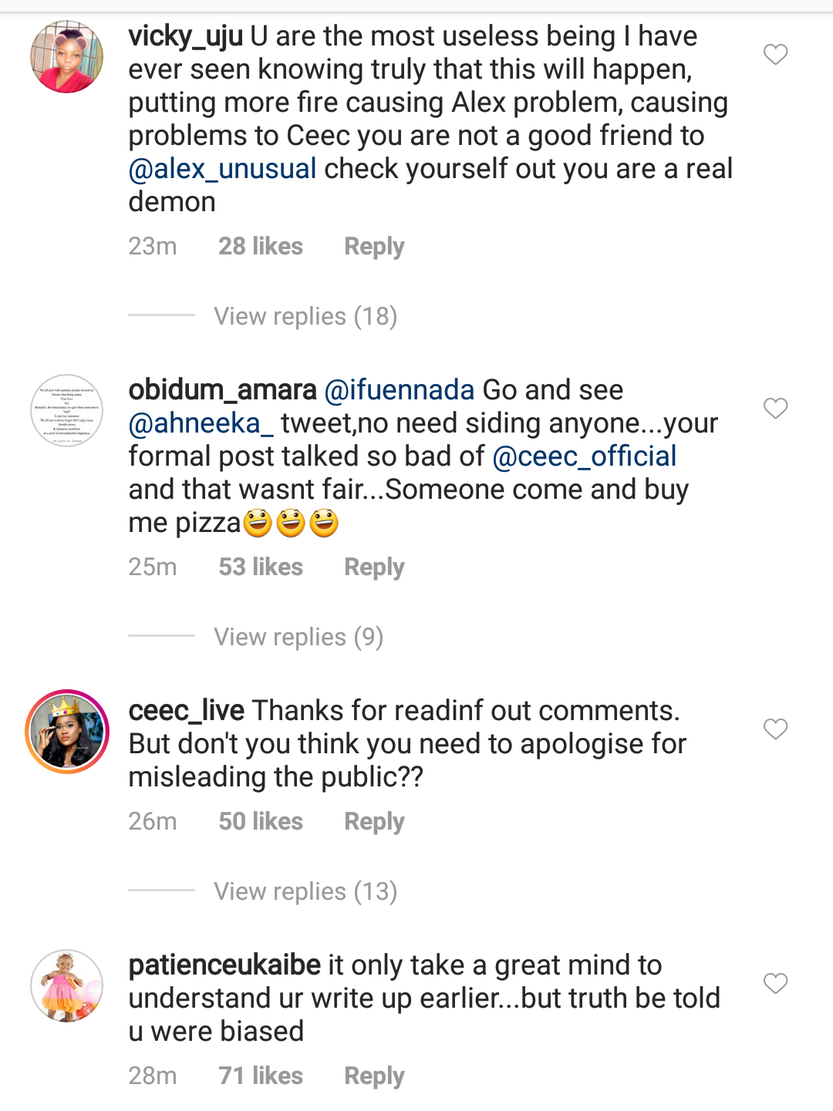Reply to patienceukaibe's comment
This screenshot has height=1111, width=833.
coord(374,1076)
